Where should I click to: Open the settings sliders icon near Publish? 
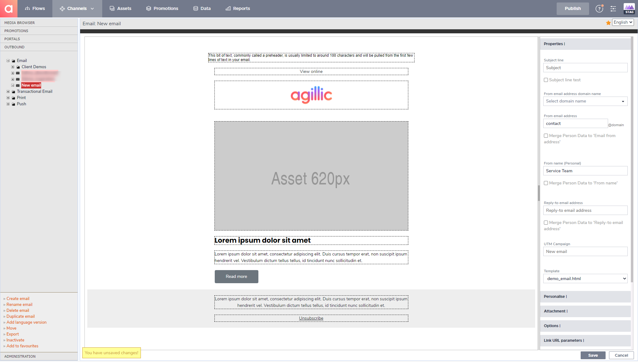[x=613, y=9]
